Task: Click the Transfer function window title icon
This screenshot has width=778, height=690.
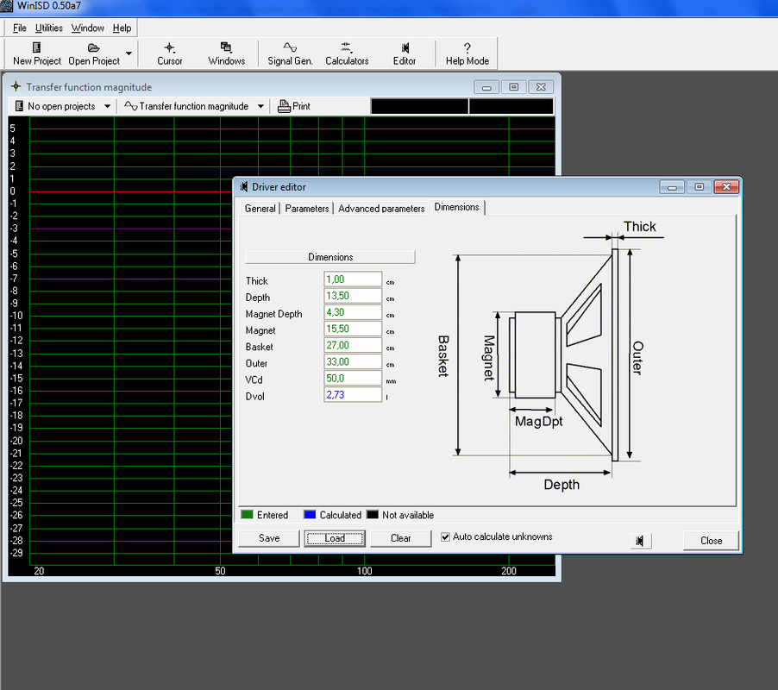Action: pyautogui.click(x=16, y=87)
